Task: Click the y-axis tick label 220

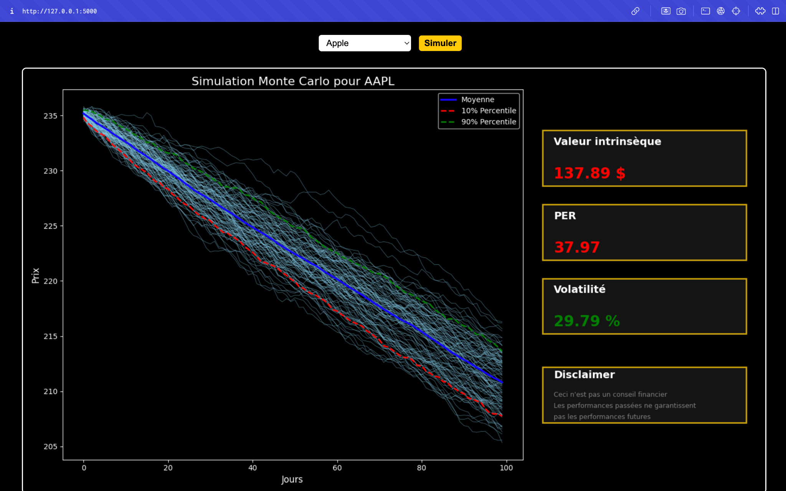Action: click(50, 281)
